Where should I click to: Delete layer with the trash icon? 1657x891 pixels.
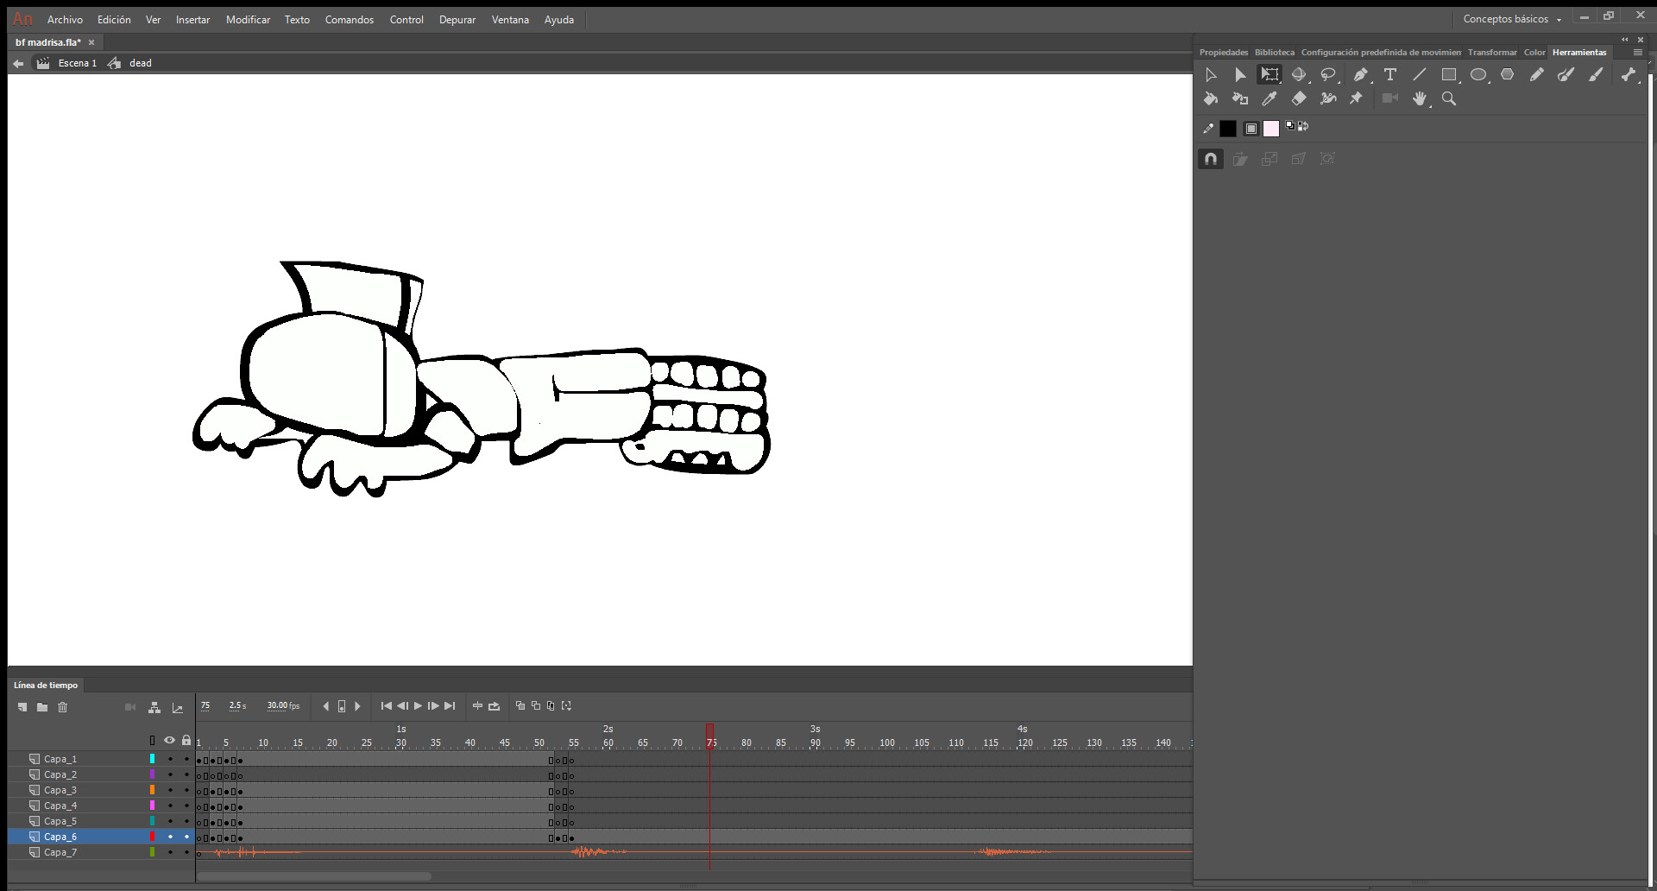point(63,707)
